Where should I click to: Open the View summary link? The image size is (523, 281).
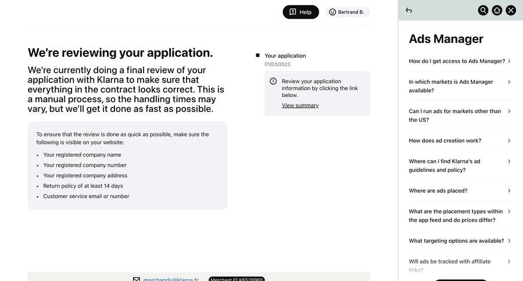(300, 106)
